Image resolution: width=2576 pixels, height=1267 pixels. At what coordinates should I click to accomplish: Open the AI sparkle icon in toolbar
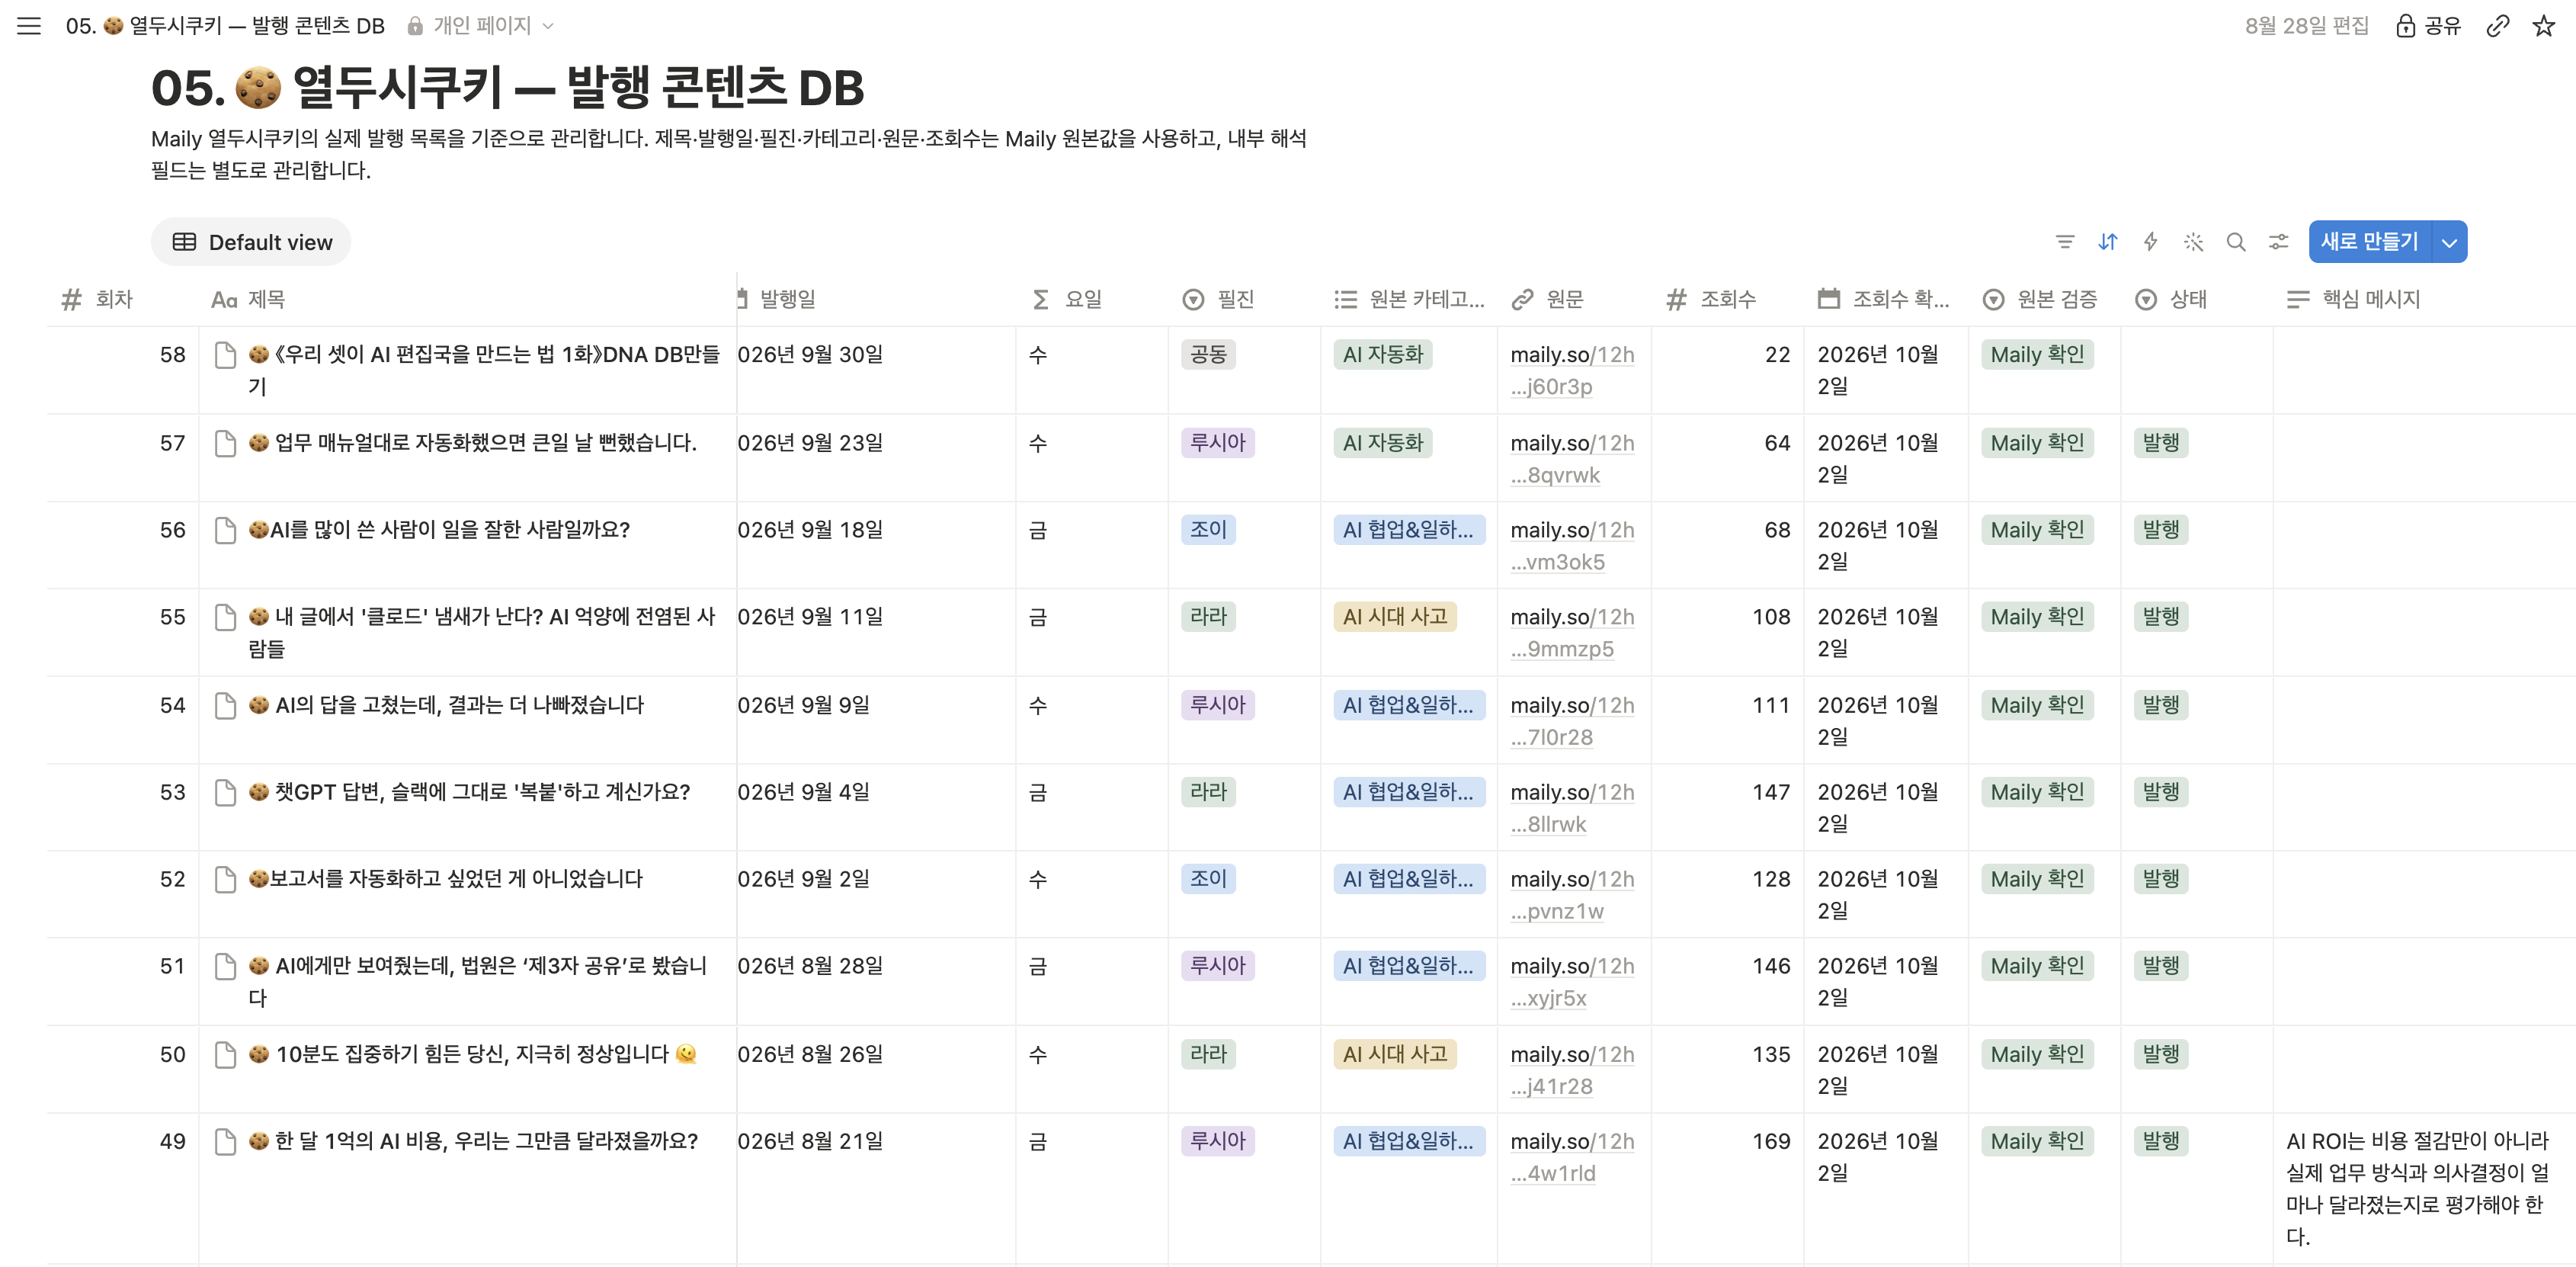pyautogui.click(x=2194, y=242)
